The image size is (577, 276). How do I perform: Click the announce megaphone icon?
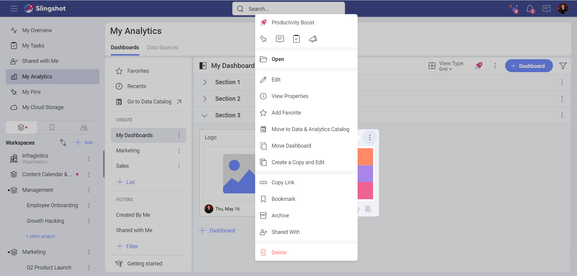(313, 39)
